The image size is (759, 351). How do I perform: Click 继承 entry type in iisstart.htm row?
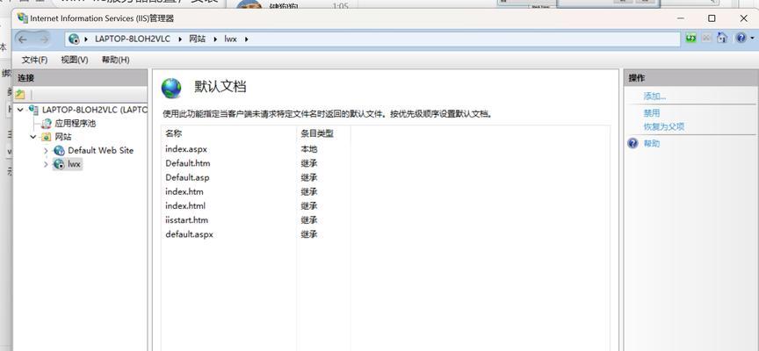coord(309,220)
